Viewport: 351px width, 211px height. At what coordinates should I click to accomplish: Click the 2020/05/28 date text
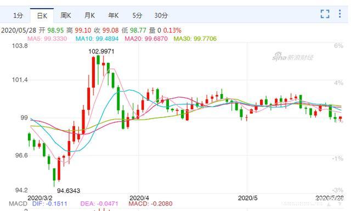point(19,30)
